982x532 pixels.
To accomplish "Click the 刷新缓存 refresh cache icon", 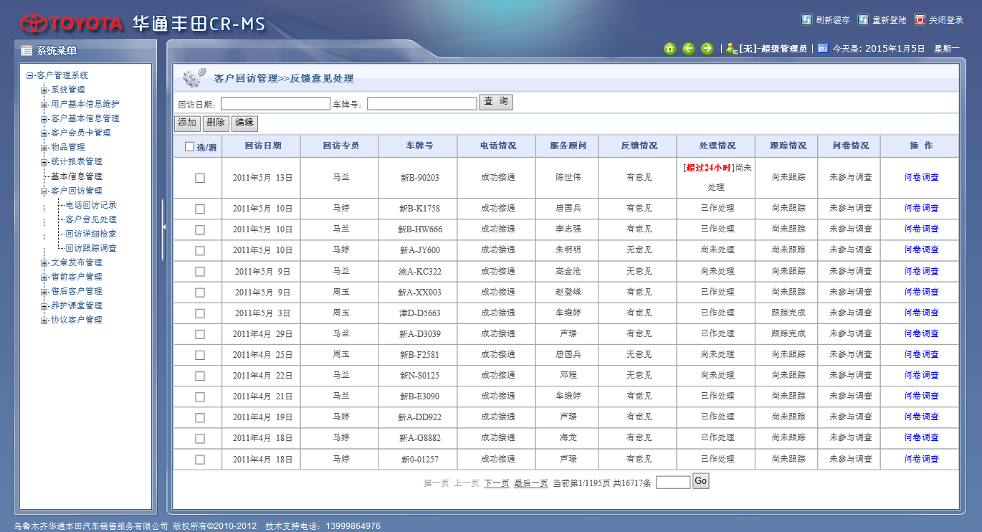I will (806, 20).
